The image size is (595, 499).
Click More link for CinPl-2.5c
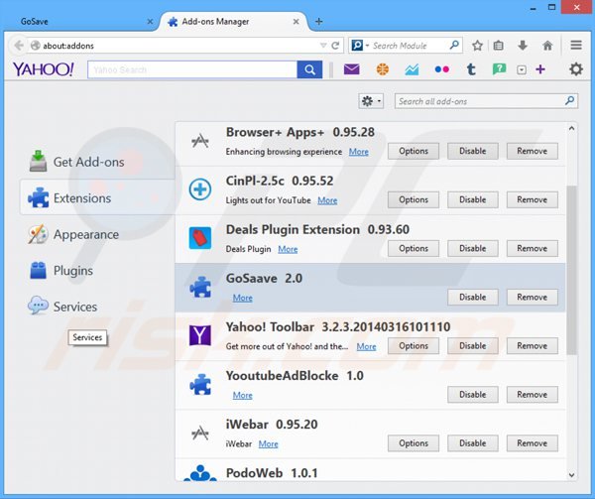click(x=327, y=200)
